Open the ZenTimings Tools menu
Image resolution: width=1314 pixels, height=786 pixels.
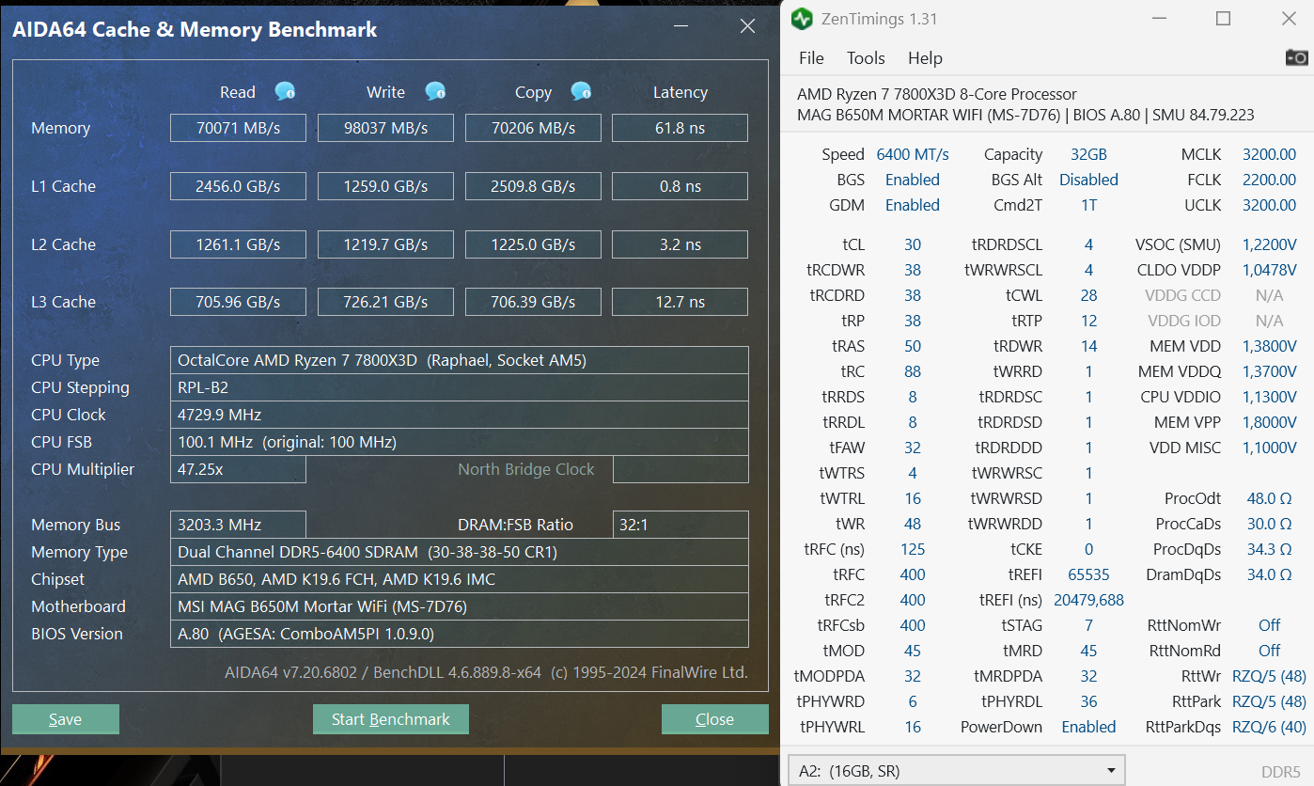pyautogui.click(x=866, y=58)
